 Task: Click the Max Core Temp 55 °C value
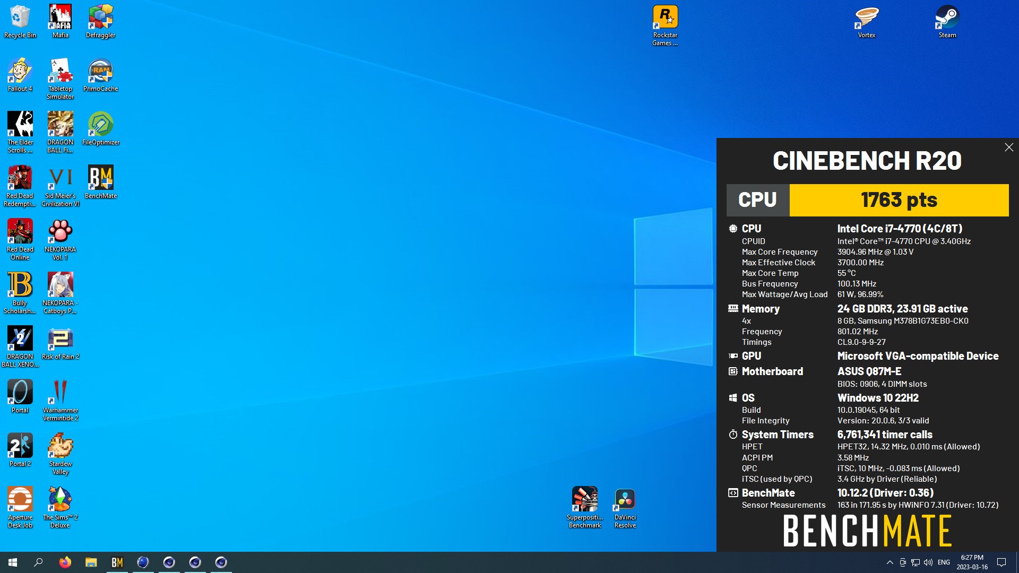847,273
